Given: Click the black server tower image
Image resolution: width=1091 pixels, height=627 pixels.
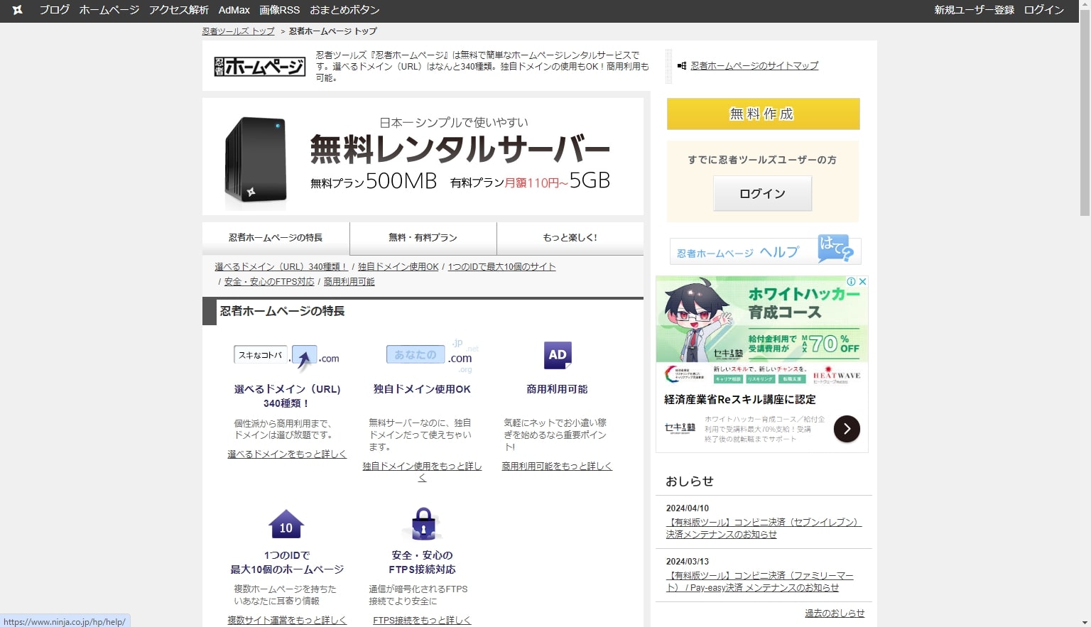Looking at the screenshot, I should click(256, 161).
